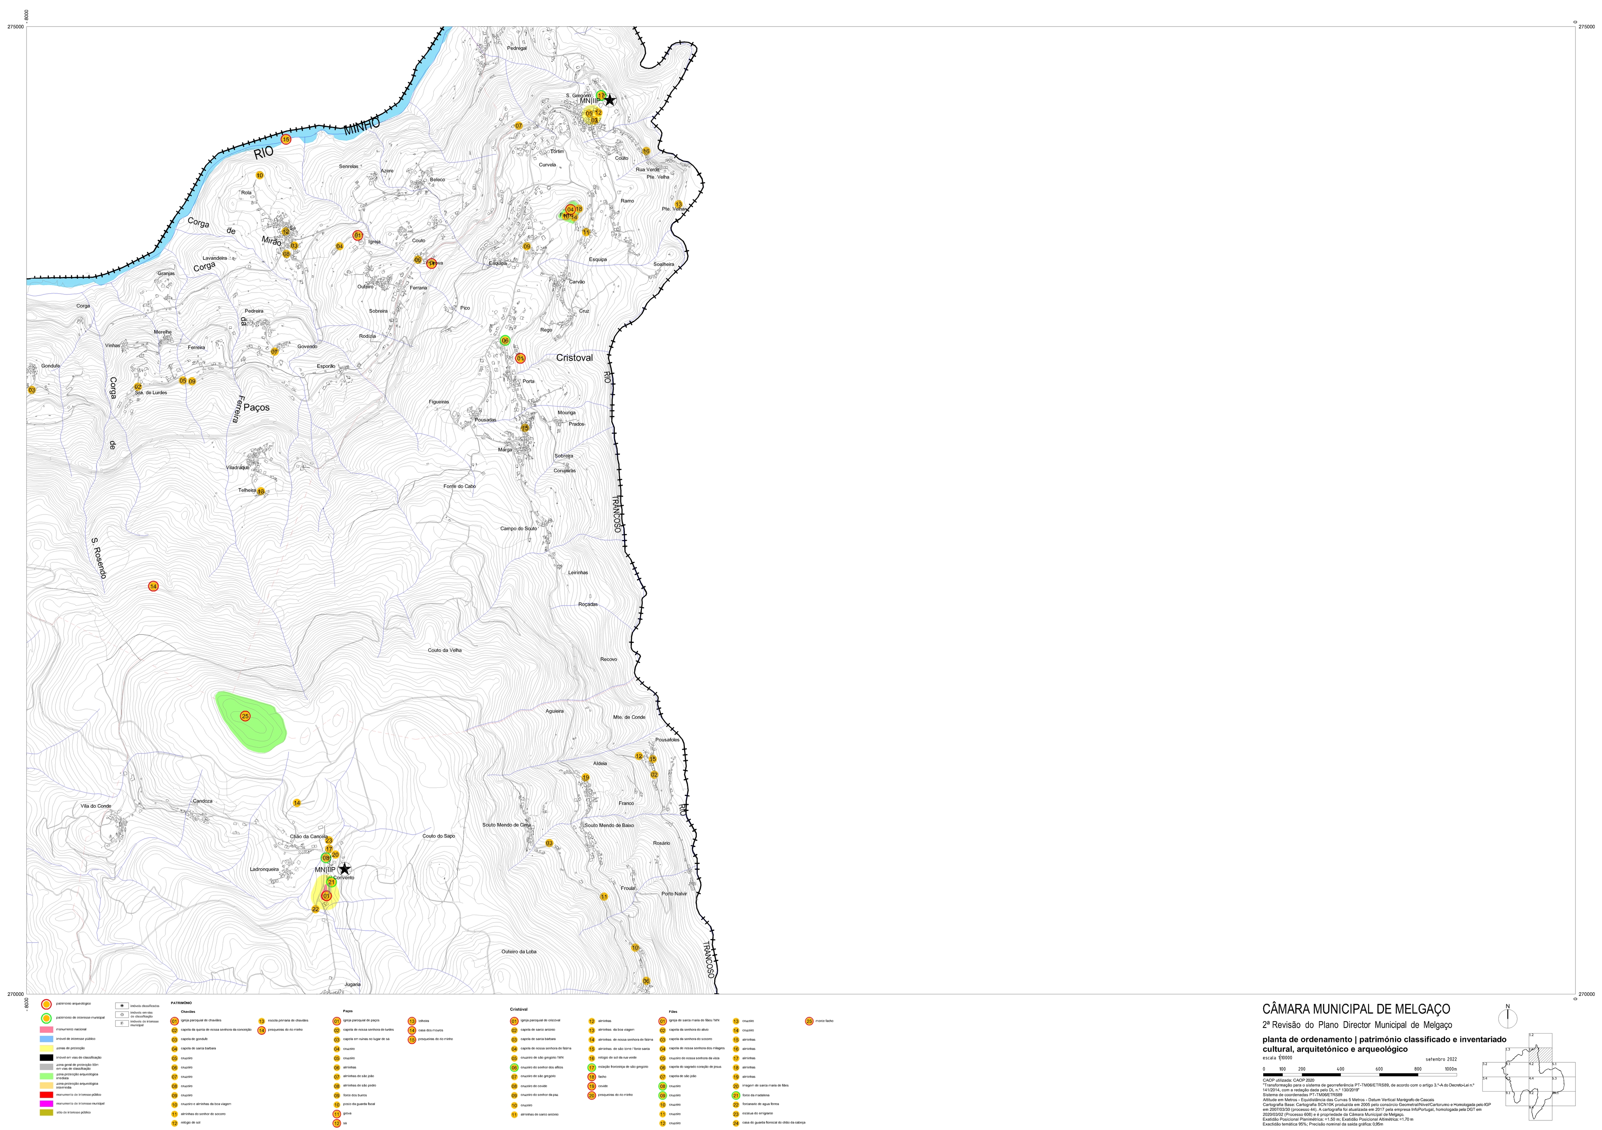Screen dimensions: 1602x1130
Task: Click red-ringed marker 01 beside Cristoval label
Action: (x=520, y=359)
